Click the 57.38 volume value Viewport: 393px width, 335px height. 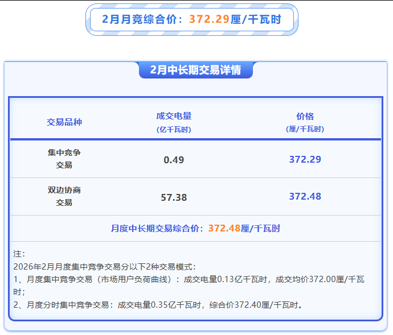click(x=174, y=197)
